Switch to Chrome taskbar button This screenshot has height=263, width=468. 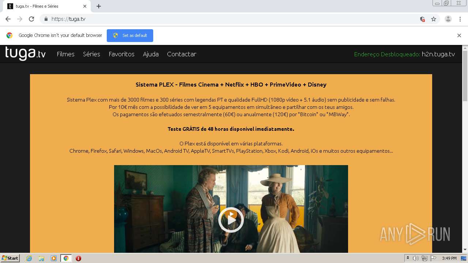click(x=66, y=258)
